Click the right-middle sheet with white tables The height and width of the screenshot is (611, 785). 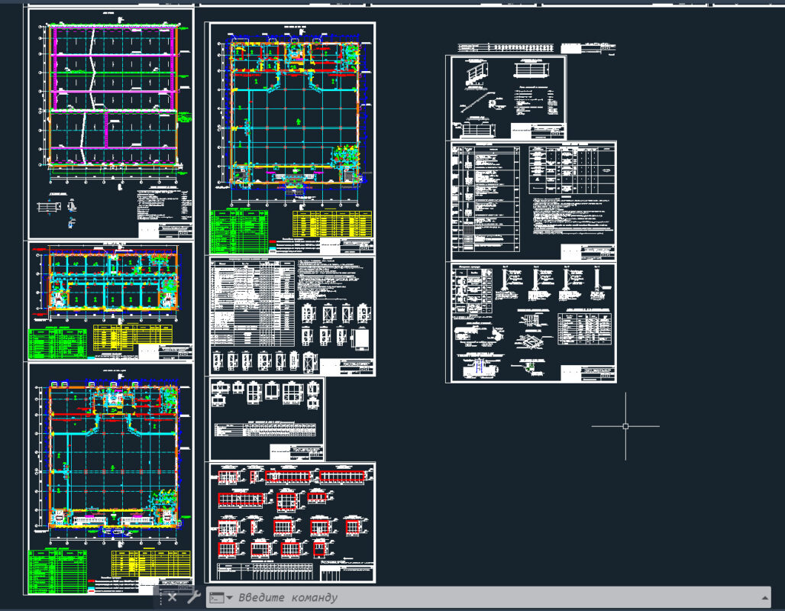pyautogui.click(x=533, y=202)
